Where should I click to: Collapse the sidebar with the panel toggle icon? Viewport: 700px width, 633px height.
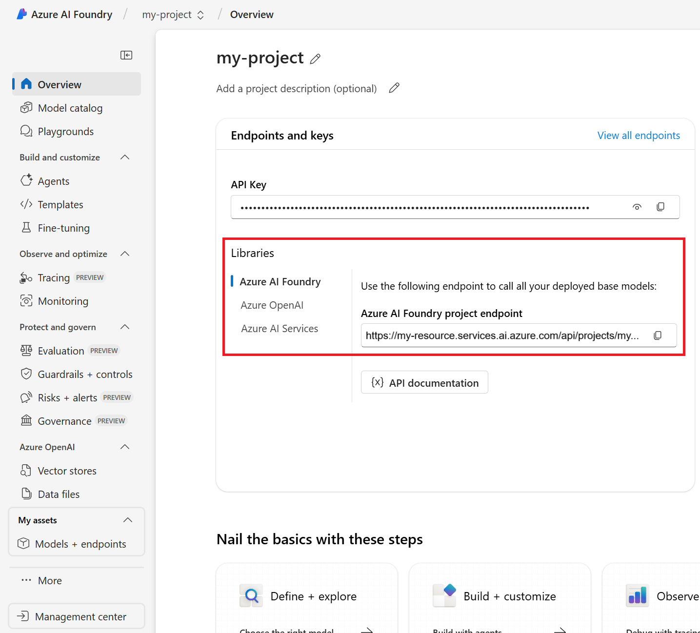(x=126, y=55)
